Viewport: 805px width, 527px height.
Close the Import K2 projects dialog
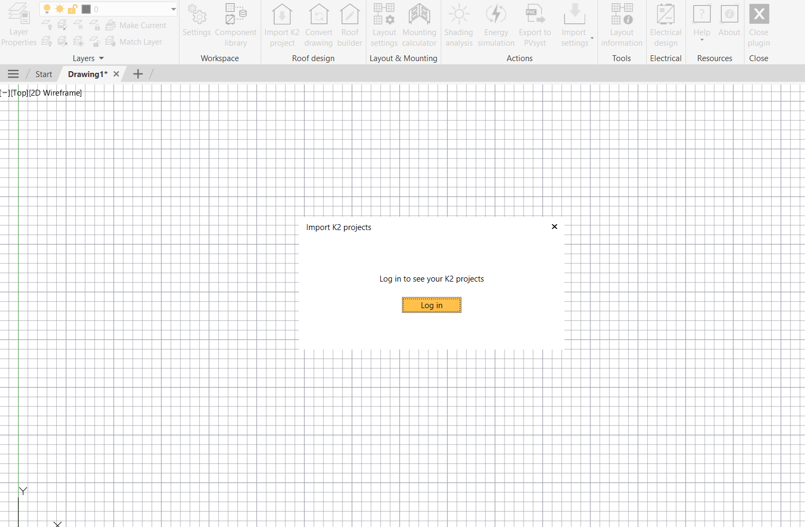[x=554, y=227]
